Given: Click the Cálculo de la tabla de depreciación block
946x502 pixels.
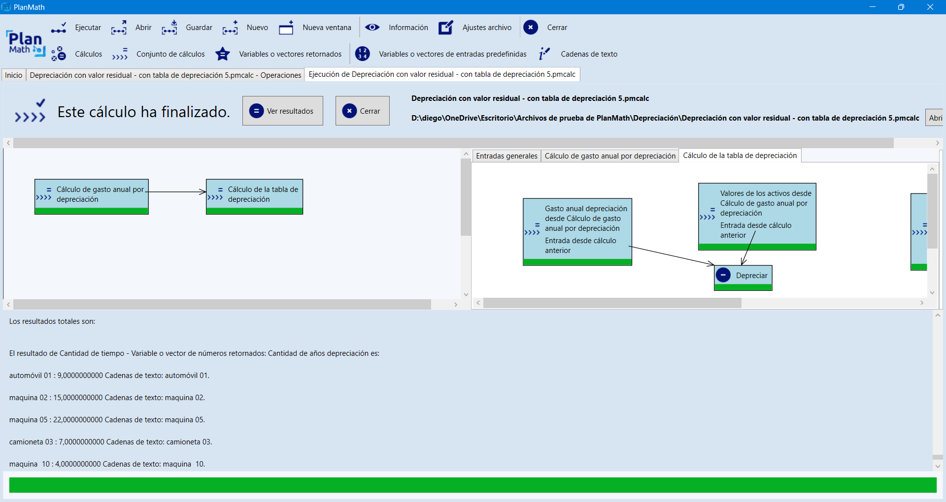Looking at the screenshot, I should [254, 195].
